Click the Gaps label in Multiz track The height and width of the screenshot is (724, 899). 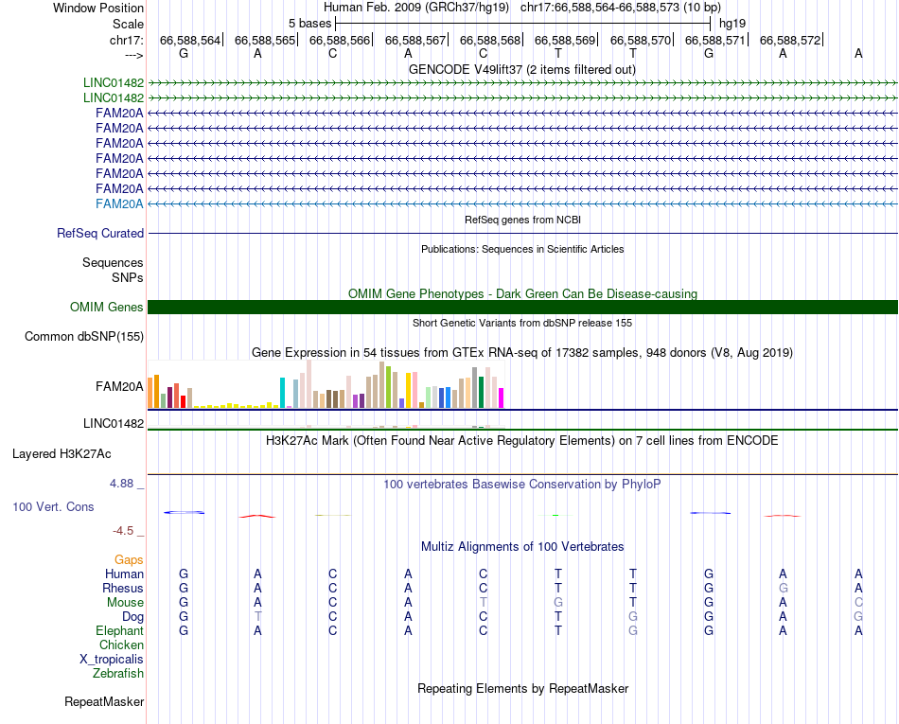pos(129,560)
